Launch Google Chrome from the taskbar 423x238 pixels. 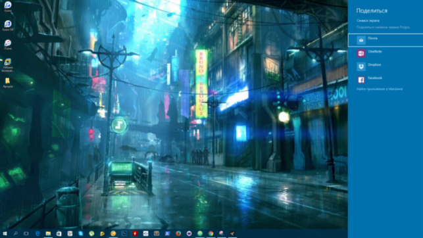(x=211, y=233)
